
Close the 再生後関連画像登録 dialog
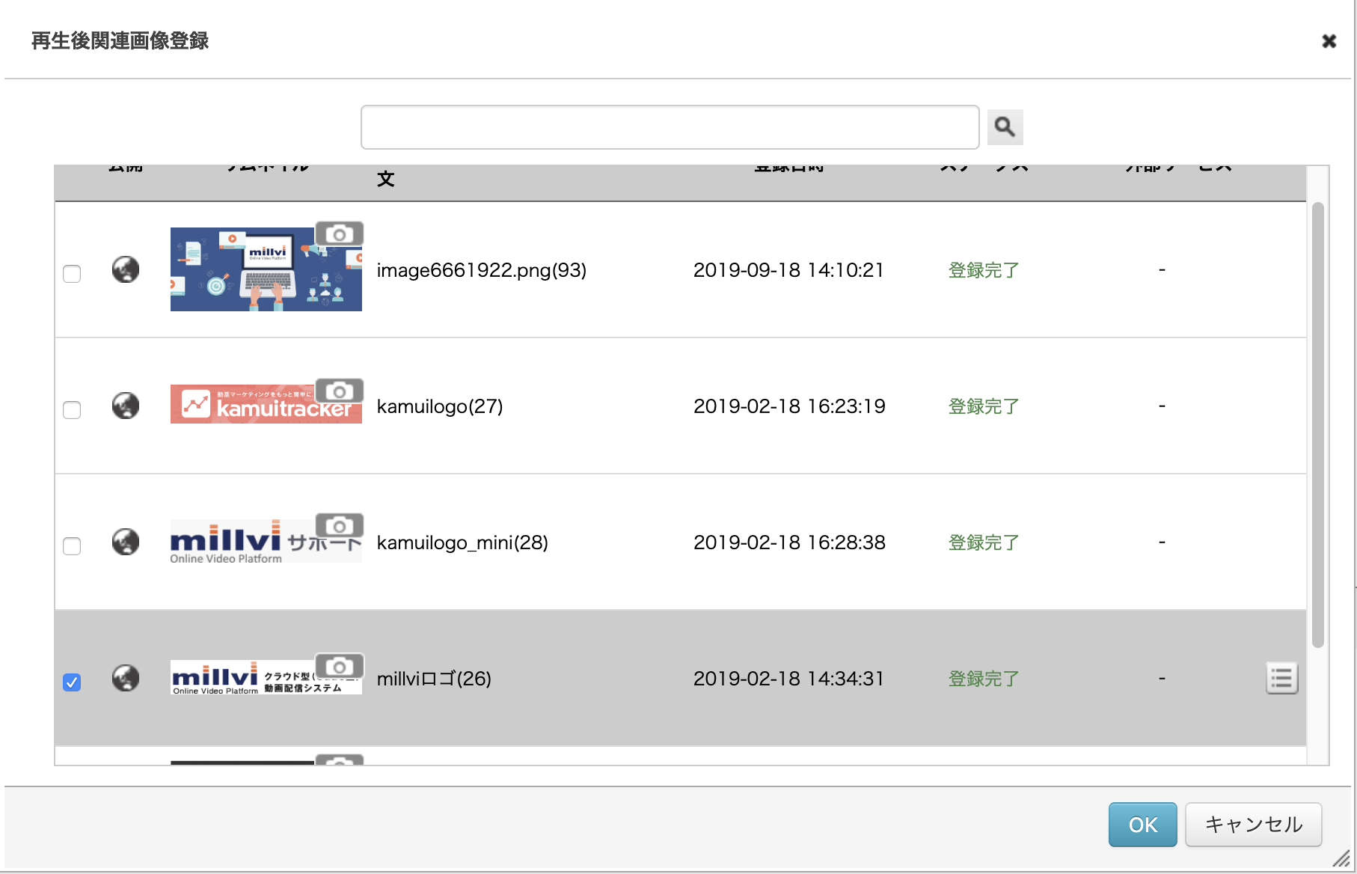pos(1329,41)
